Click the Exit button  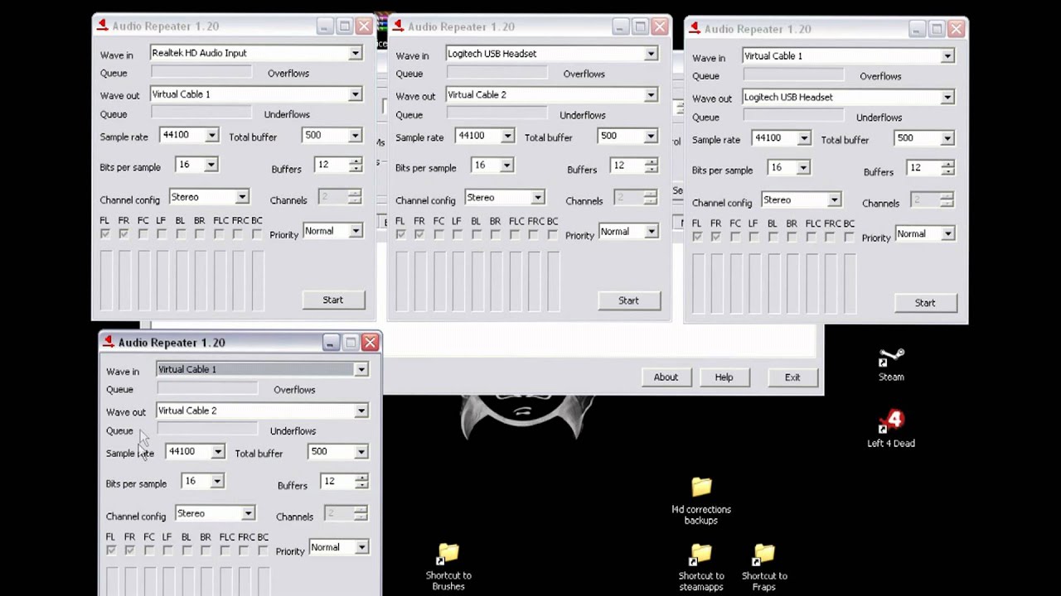(x=792, y=377)
